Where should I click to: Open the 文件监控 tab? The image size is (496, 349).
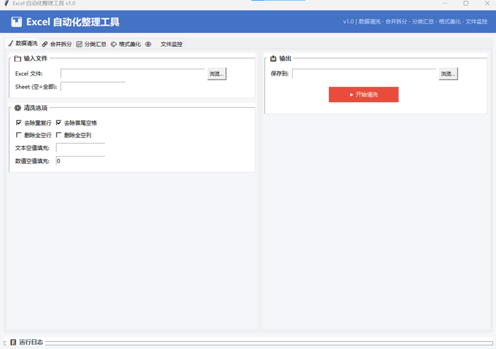[164, 44]
